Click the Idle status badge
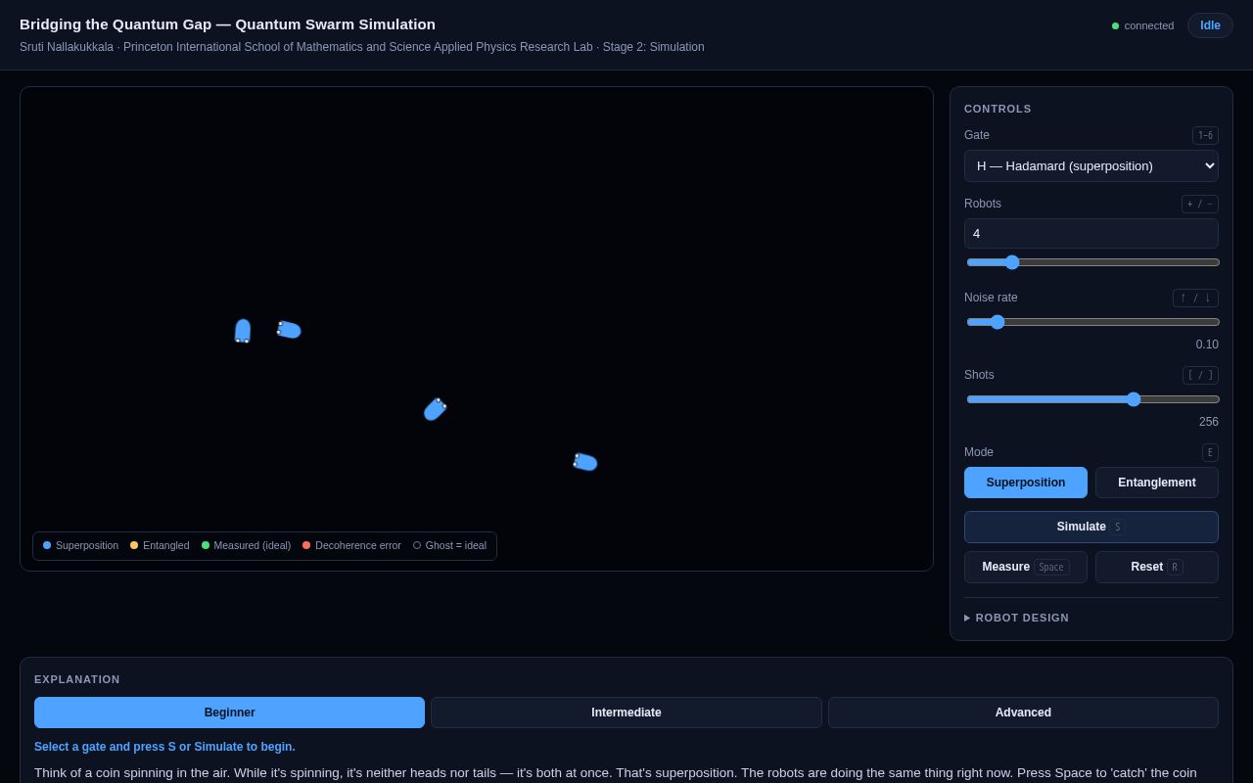 (x=1210, y=25)
